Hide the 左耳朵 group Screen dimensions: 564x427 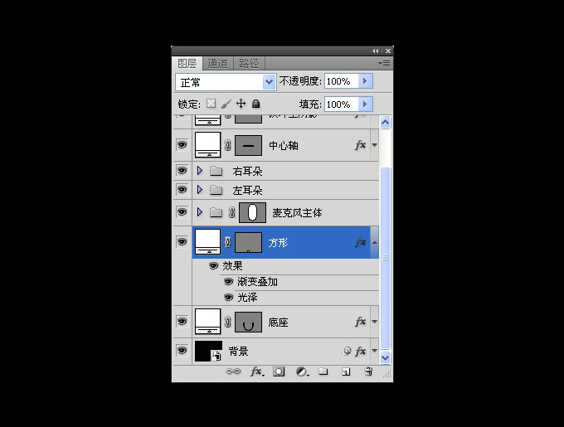(x=182, y=189)
